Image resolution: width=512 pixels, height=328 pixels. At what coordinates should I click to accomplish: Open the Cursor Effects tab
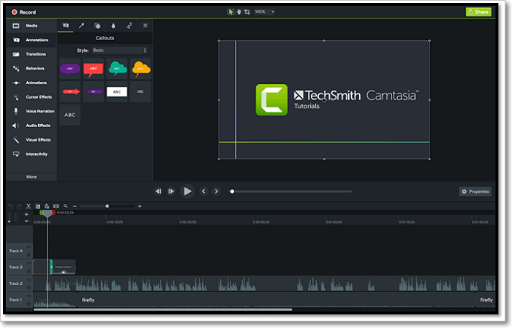point(31,97)
